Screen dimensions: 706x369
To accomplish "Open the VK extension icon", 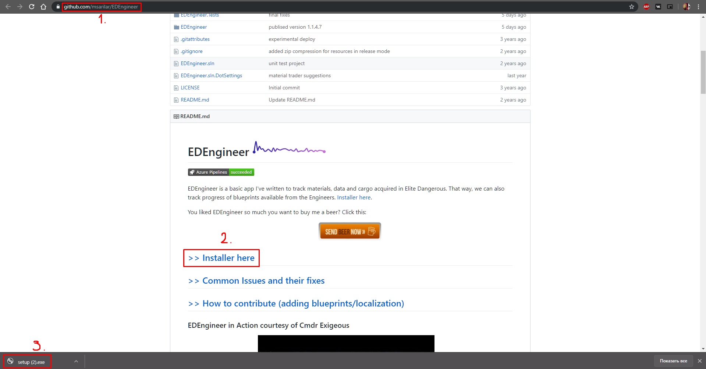I will tap(658, 7).
